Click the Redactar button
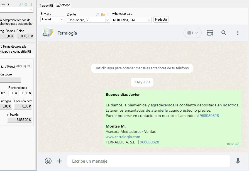The image size is (249, 171). [x=161, y=19]
